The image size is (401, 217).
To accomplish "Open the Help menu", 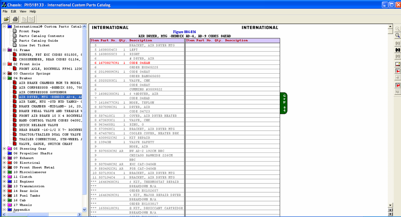I will [33, 11].
